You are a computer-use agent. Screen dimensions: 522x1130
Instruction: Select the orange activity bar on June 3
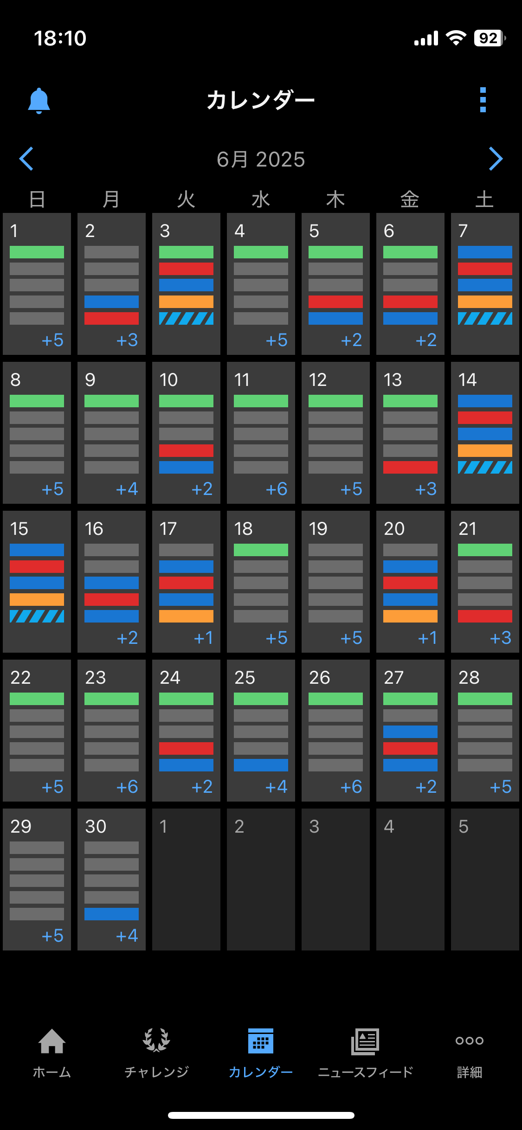click(186, 302)
